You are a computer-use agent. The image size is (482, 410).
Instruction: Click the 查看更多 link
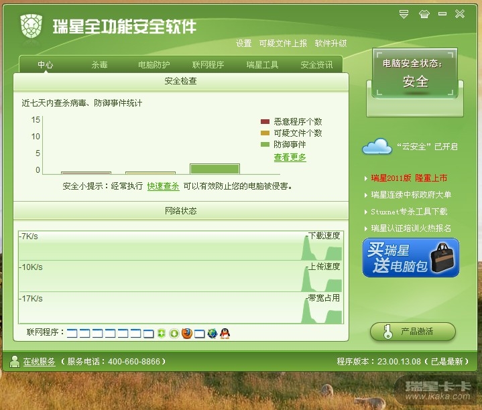(x=290, y=157)
